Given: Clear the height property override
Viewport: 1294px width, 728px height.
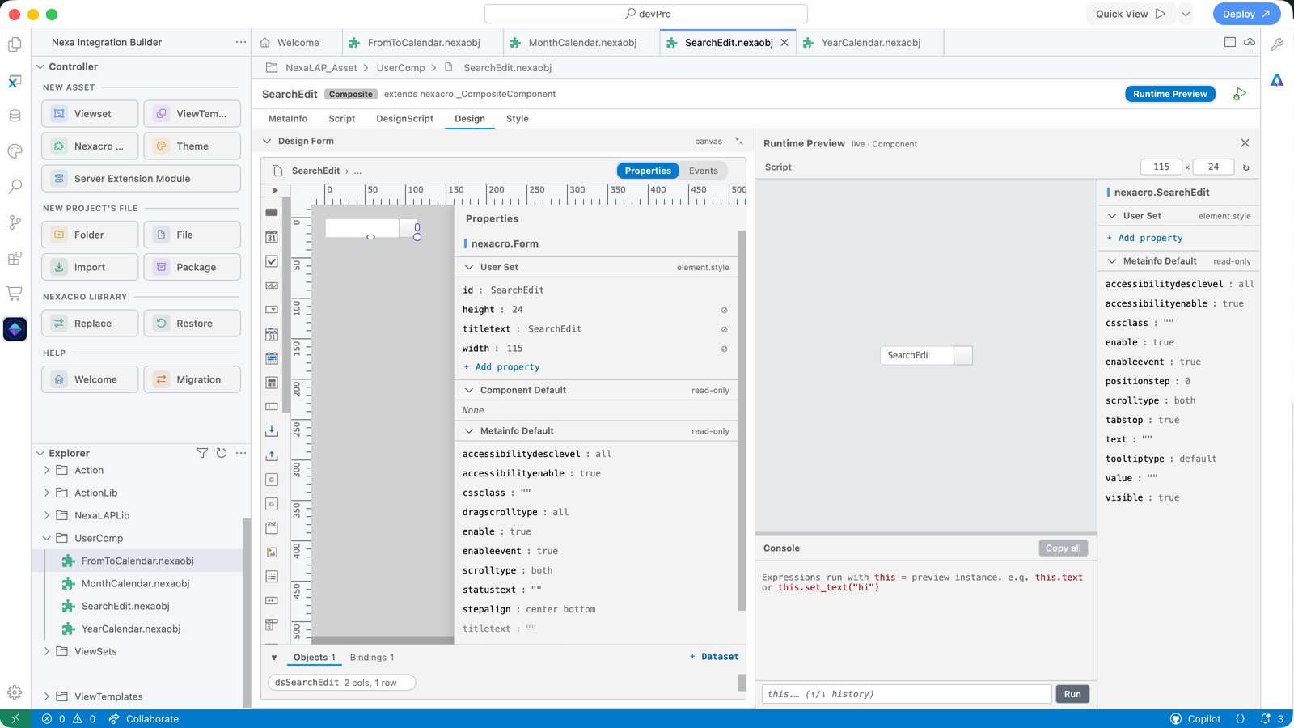Looking at the screenshot, I should click(724, 310).
